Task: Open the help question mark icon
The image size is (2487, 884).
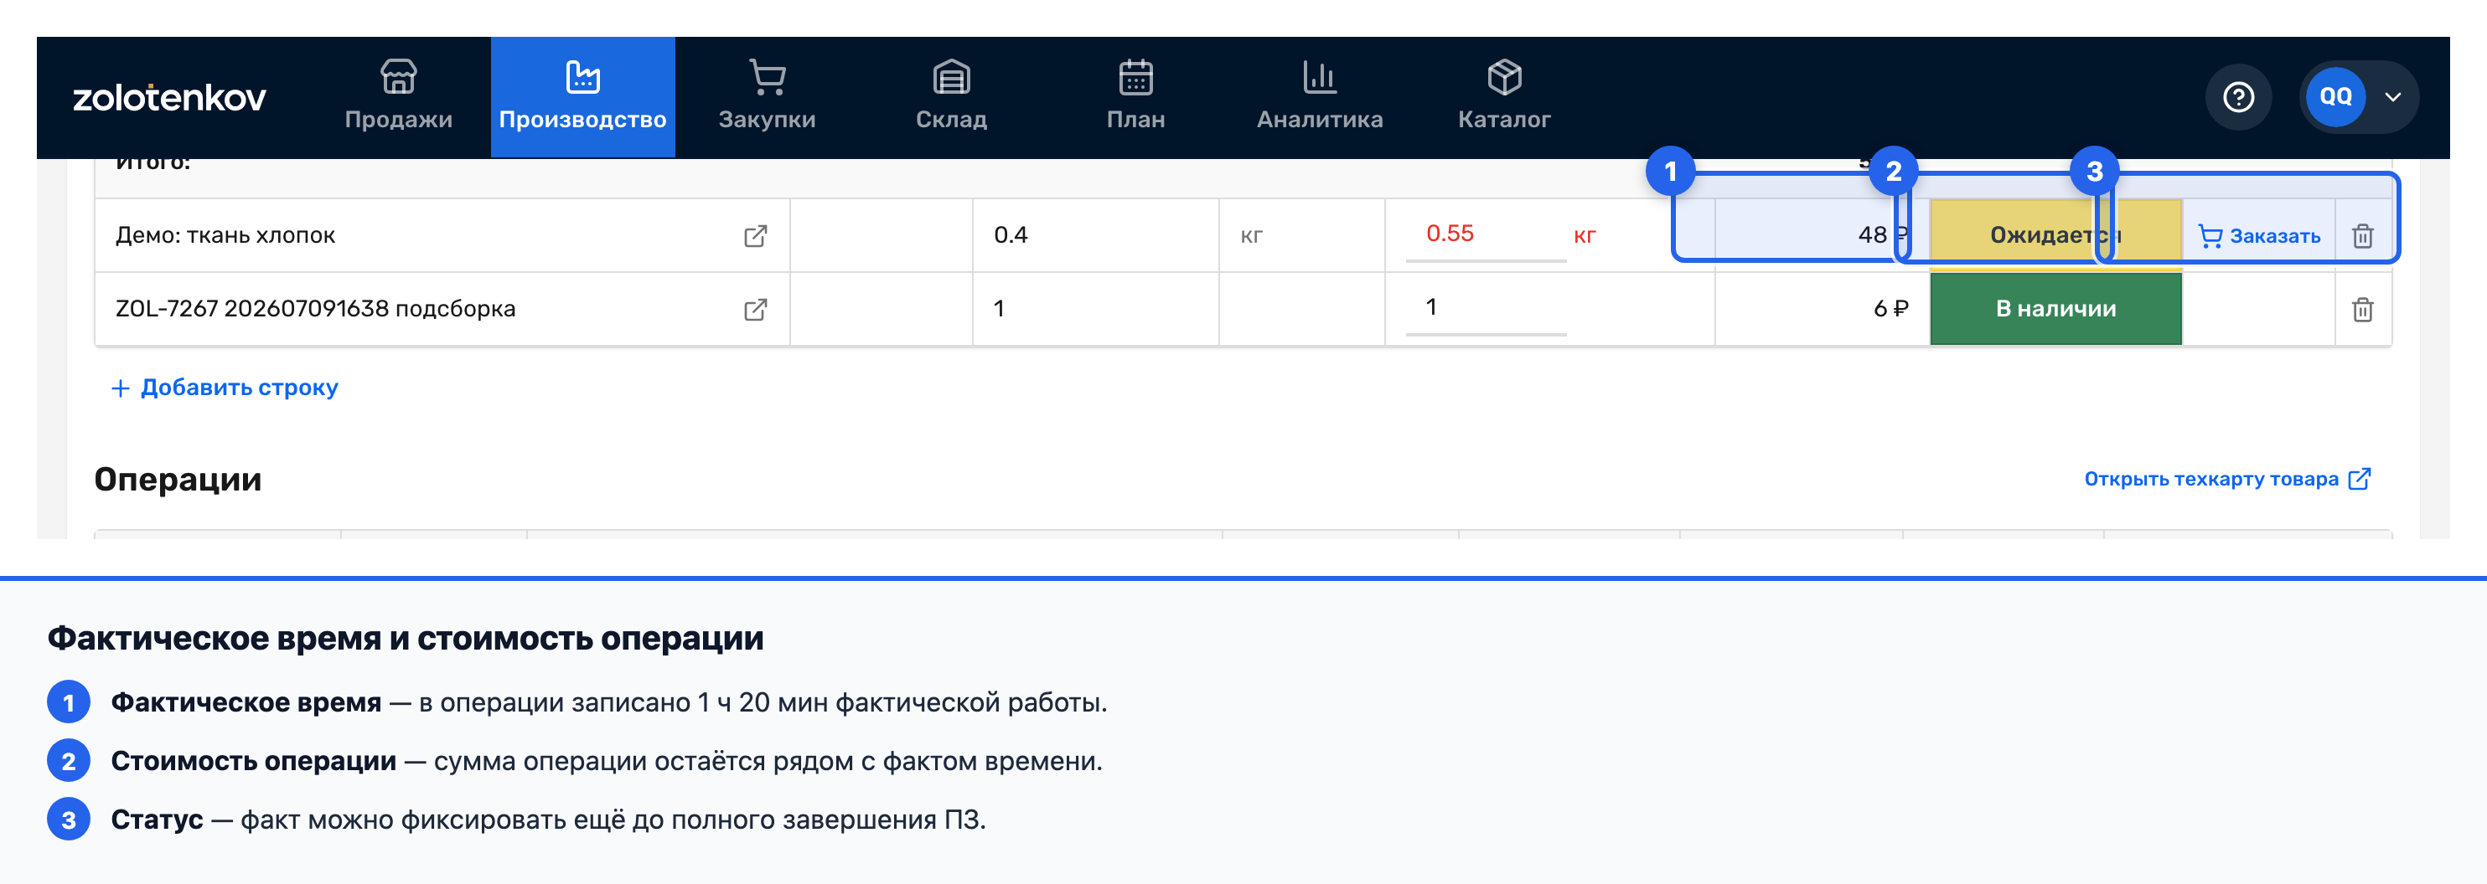Action: click(2238, 96)
